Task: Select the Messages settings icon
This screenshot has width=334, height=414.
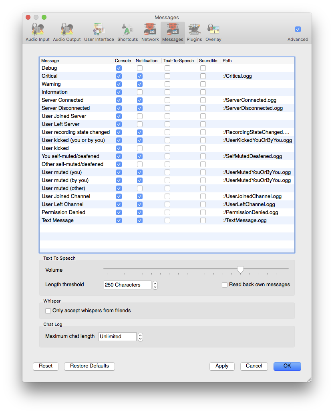Action: (173, 32)
